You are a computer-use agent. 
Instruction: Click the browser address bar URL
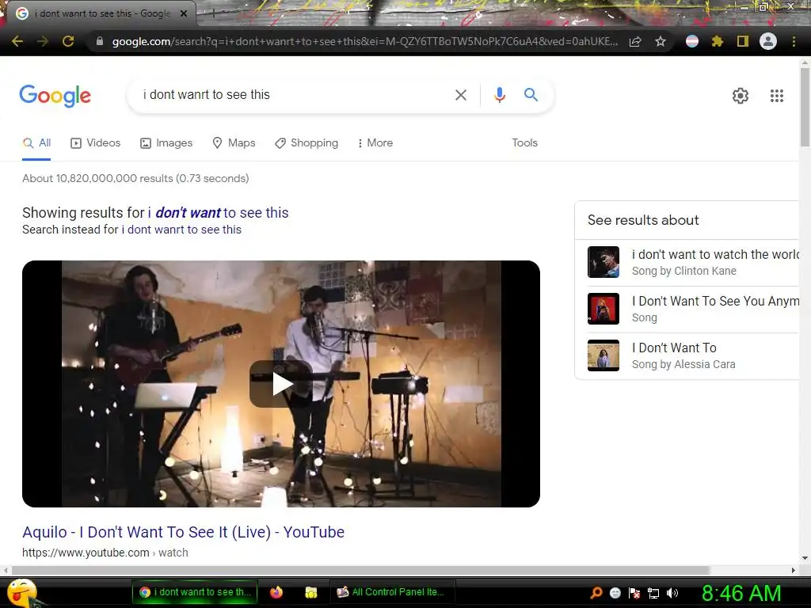coord(364,42)
